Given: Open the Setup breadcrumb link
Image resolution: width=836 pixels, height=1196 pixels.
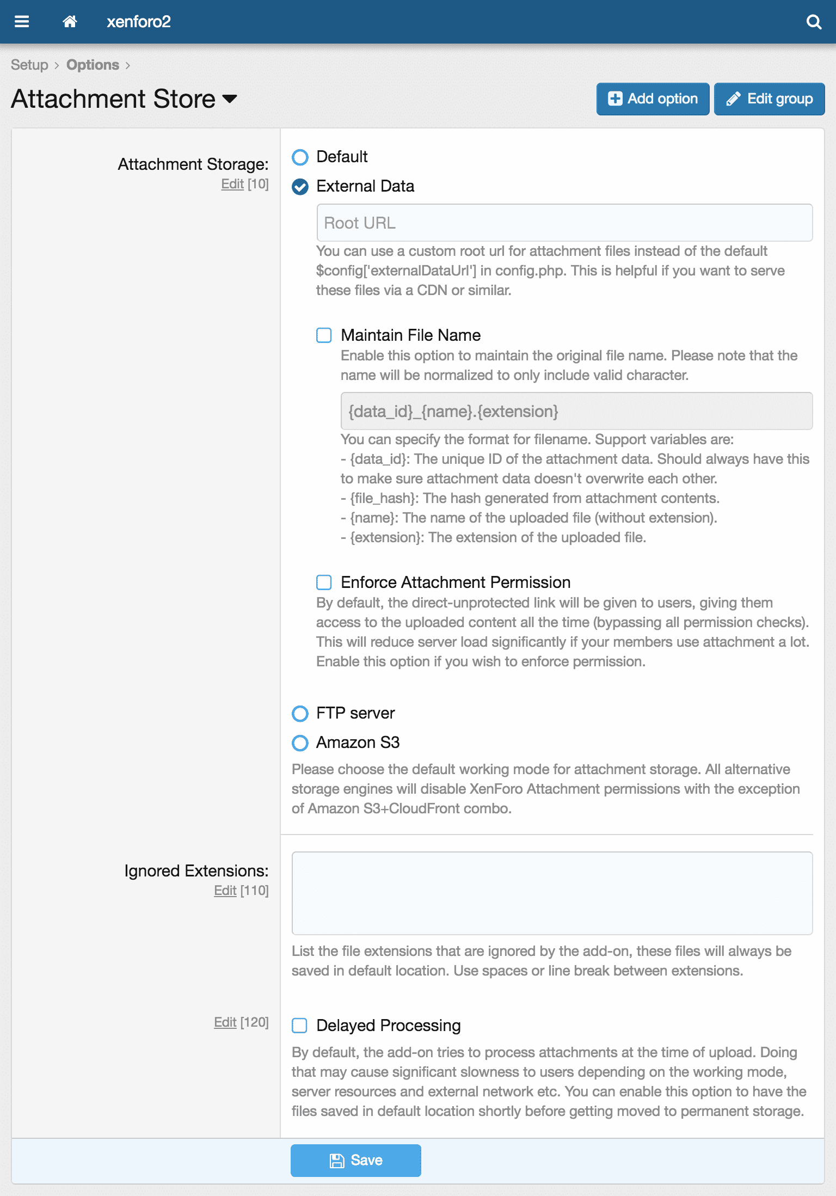Looking at the screenshot, I should [29, 65].
